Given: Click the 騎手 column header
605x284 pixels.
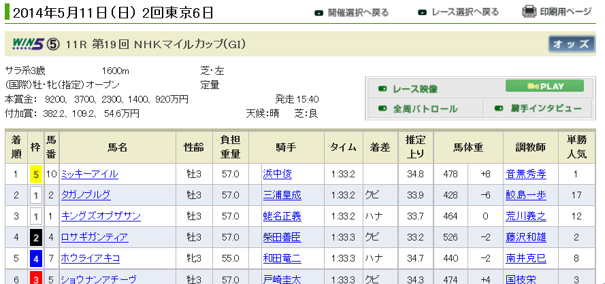Looking at the screenshot, I should pyautogui.click(x=287, y=147).
